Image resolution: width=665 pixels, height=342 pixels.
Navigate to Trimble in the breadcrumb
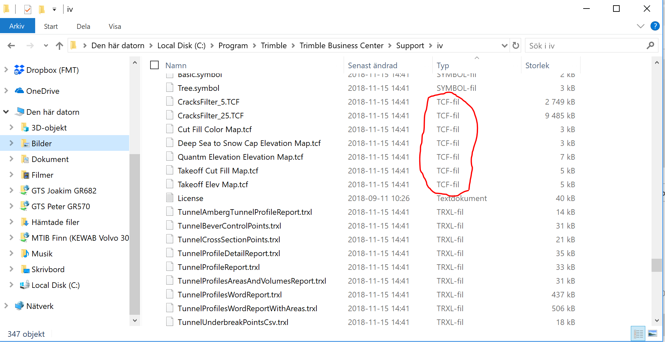pyautogui.click(x=274, y=46)
